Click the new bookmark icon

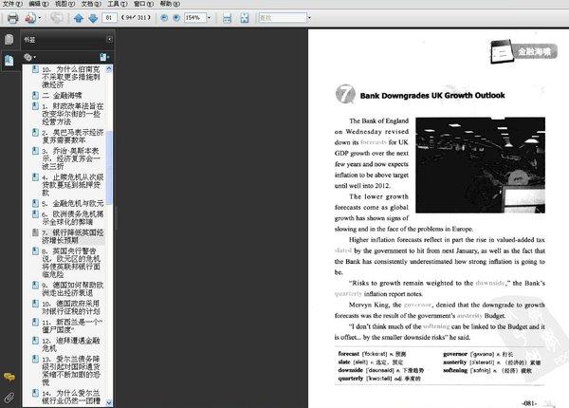104,57
